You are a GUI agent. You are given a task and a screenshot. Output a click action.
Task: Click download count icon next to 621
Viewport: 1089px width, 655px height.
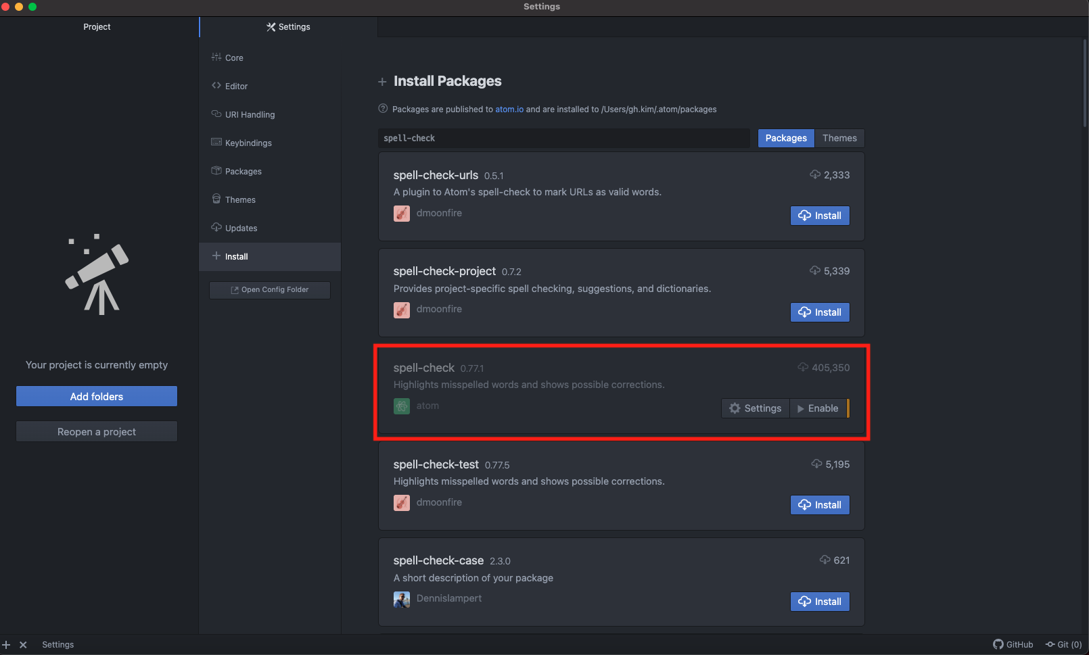click(x=825, y=560)
